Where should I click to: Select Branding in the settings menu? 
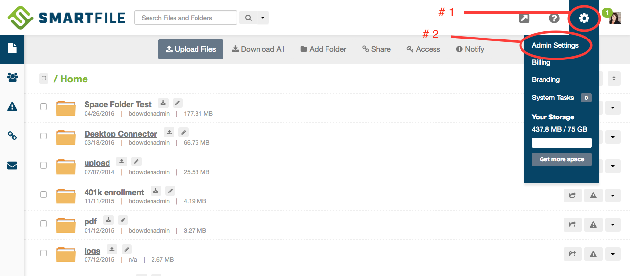(x=545, y=79)
